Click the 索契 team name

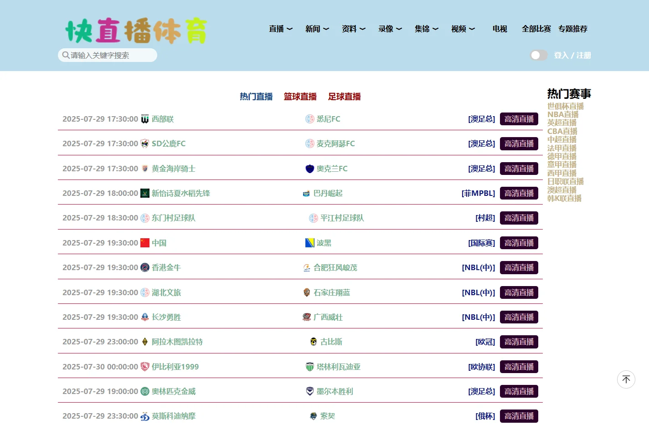[328, 416]
